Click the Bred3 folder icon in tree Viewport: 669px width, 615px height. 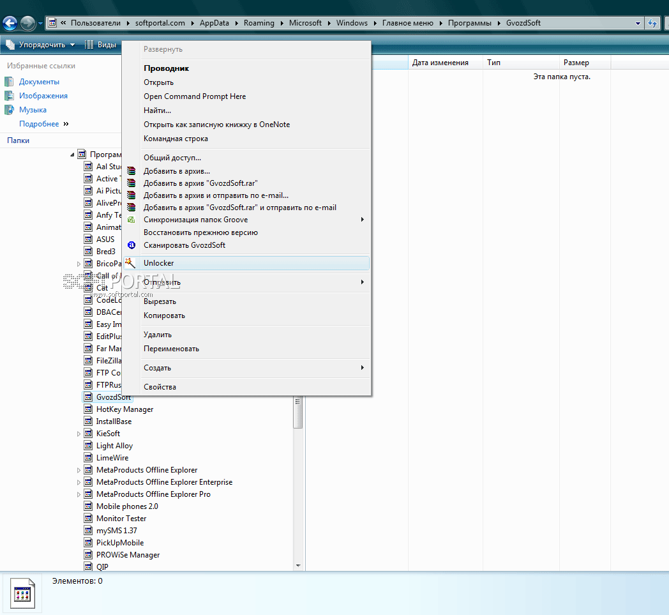pyautogui.click(x=88, y=252)
